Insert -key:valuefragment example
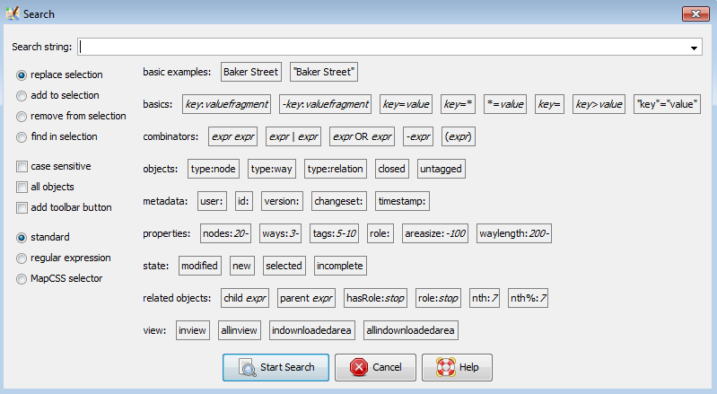This screenshot has height=394, width=717. pos(325,104)
